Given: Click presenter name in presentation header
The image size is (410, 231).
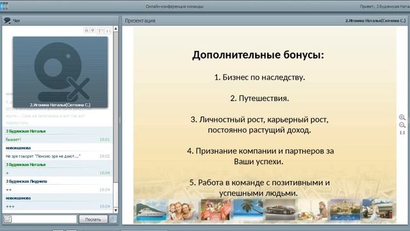Looking at the screenshot, I should (x=375, y=21).
